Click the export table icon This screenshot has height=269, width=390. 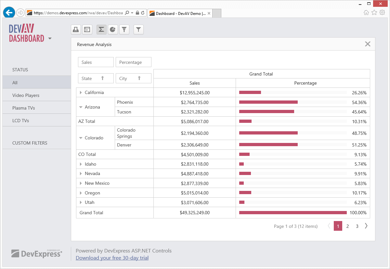coord(87,29)
